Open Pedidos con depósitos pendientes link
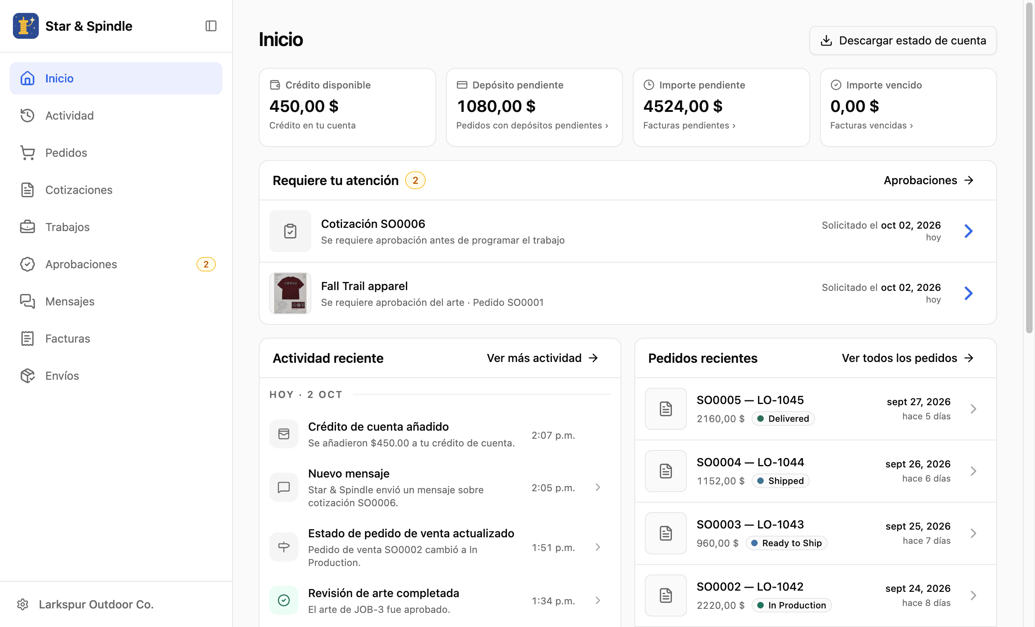Image resolution: width=1035 pixels, height=627 pixels. coord(532,126)
